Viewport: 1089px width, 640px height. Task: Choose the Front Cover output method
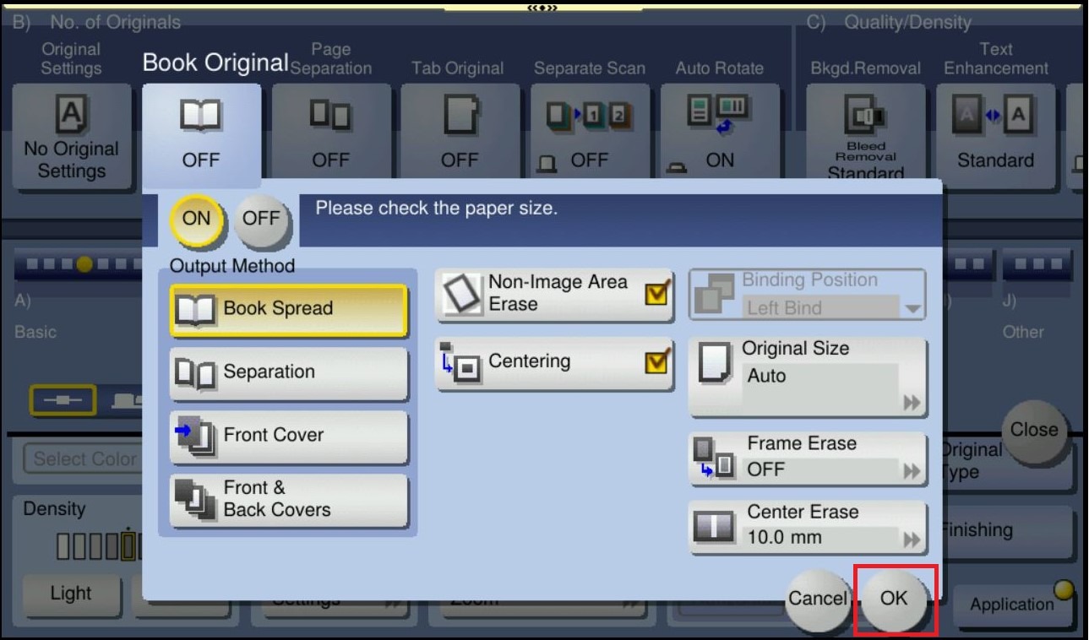pyautogui.click(x=288, y=436)
